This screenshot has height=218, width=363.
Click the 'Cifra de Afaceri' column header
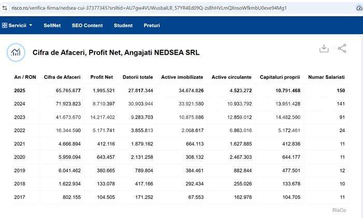tap(62, 77)
